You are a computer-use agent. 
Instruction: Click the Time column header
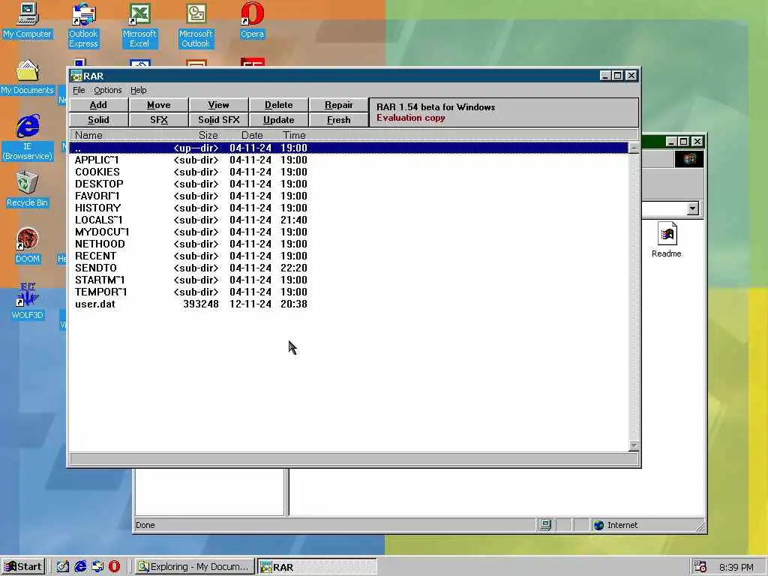pyautogui.click(x=294, y=135)
